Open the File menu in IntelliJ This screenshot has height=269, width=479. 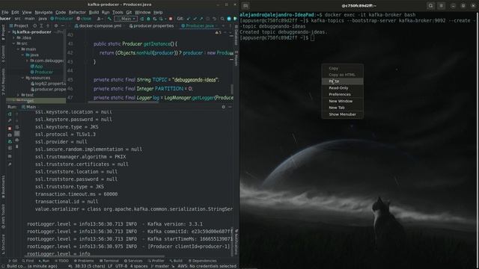coord(5,12)
